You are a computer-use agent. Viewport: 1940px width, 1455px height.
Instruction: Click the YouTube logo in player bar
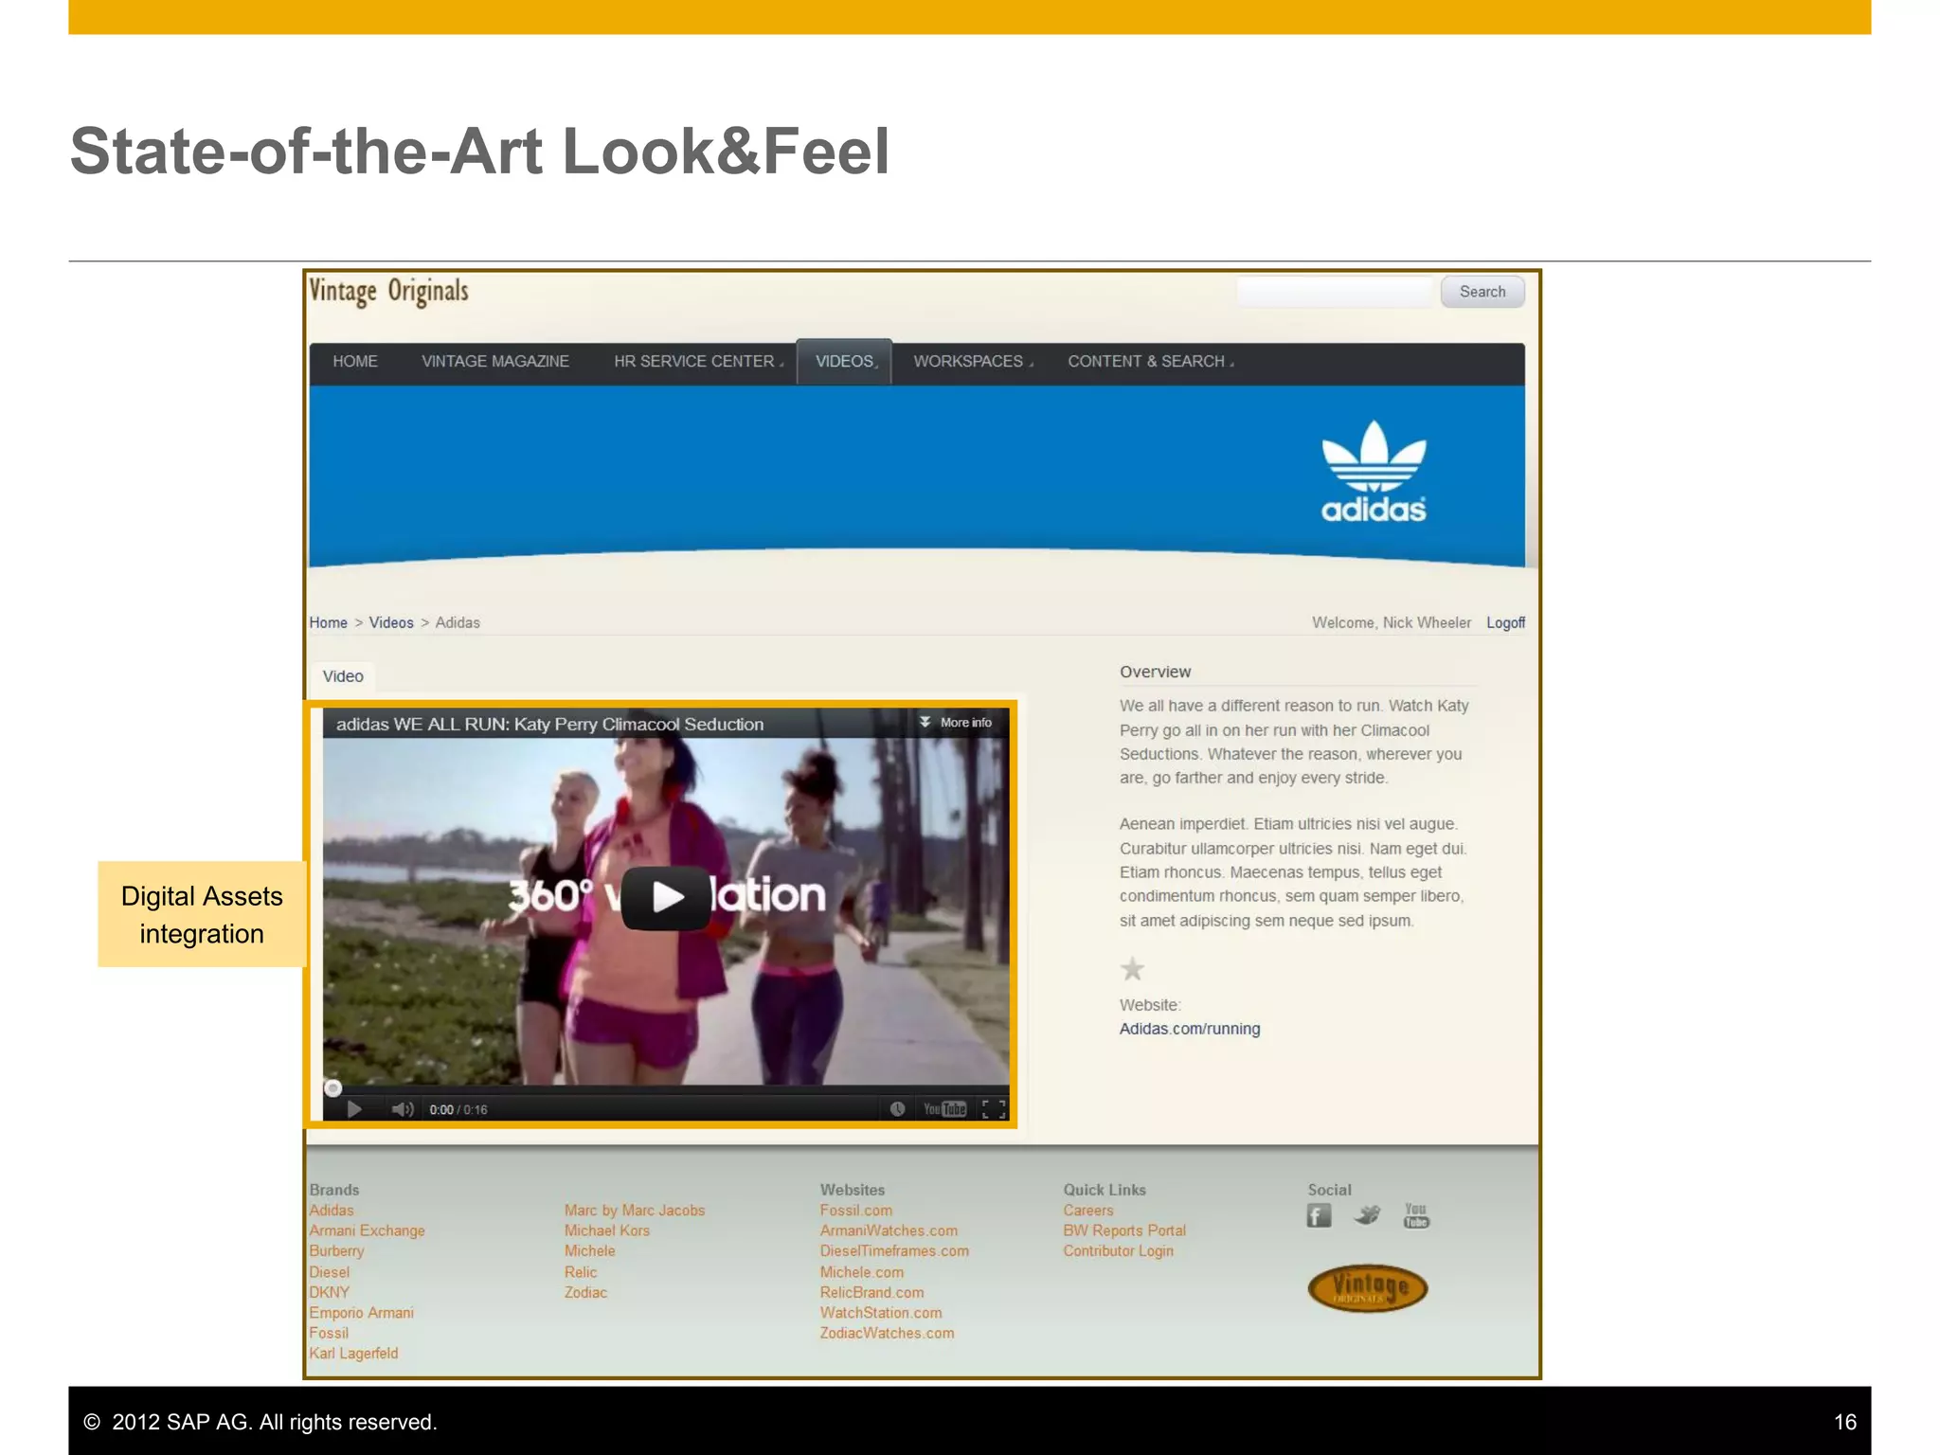point(944,1109)
